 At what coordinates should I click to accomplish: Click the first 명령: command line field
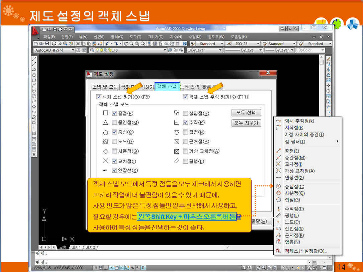tap(181, 253)
